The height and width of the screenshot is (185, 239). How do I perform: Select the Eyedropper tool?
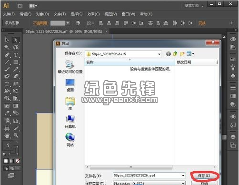[x=7, y=113]
